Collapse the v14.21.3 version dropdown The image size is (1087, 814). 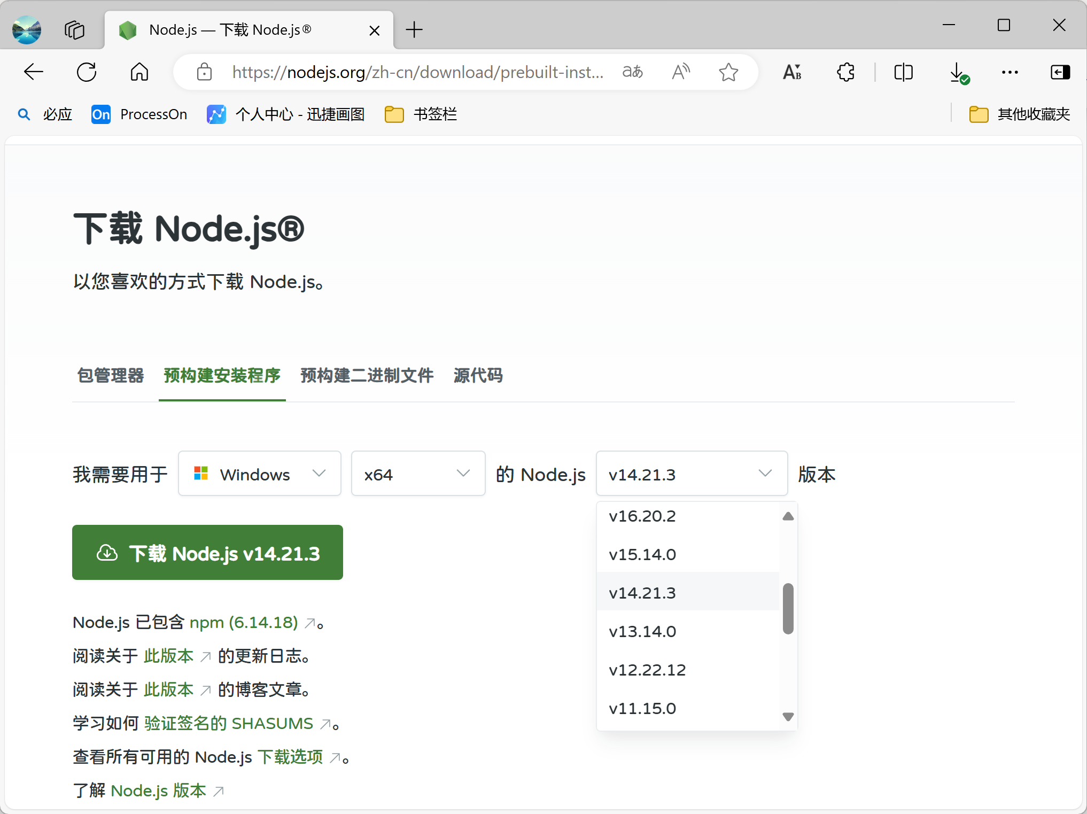tap(692, 474)
